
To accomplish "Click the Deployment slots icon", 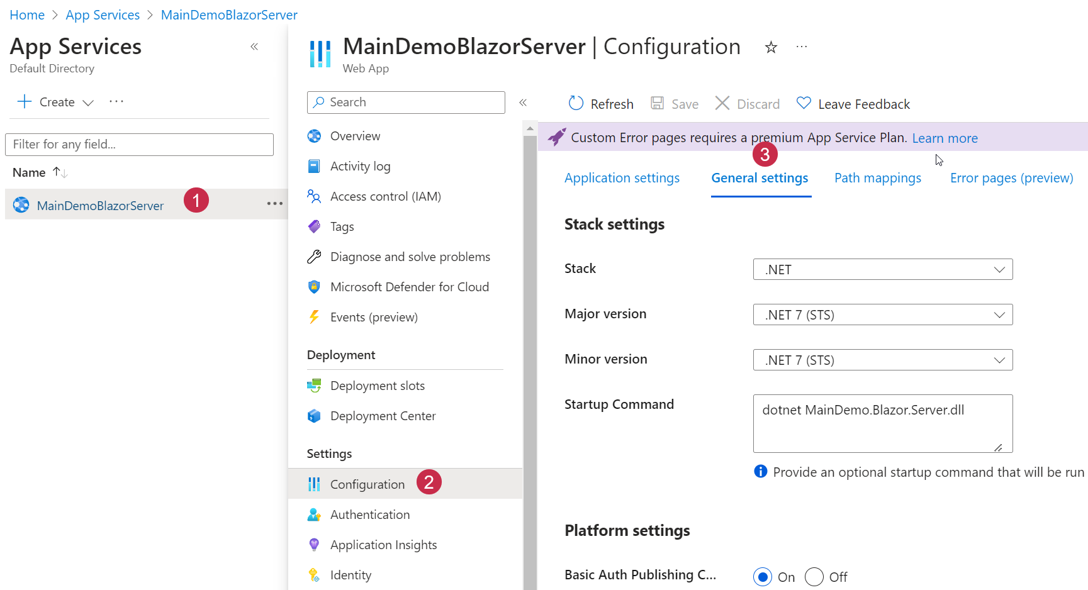I will pyautogui.click(x=314, y=386).
